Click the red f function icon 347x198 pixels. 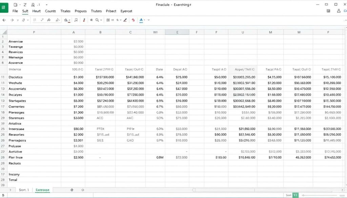(84, 20)
